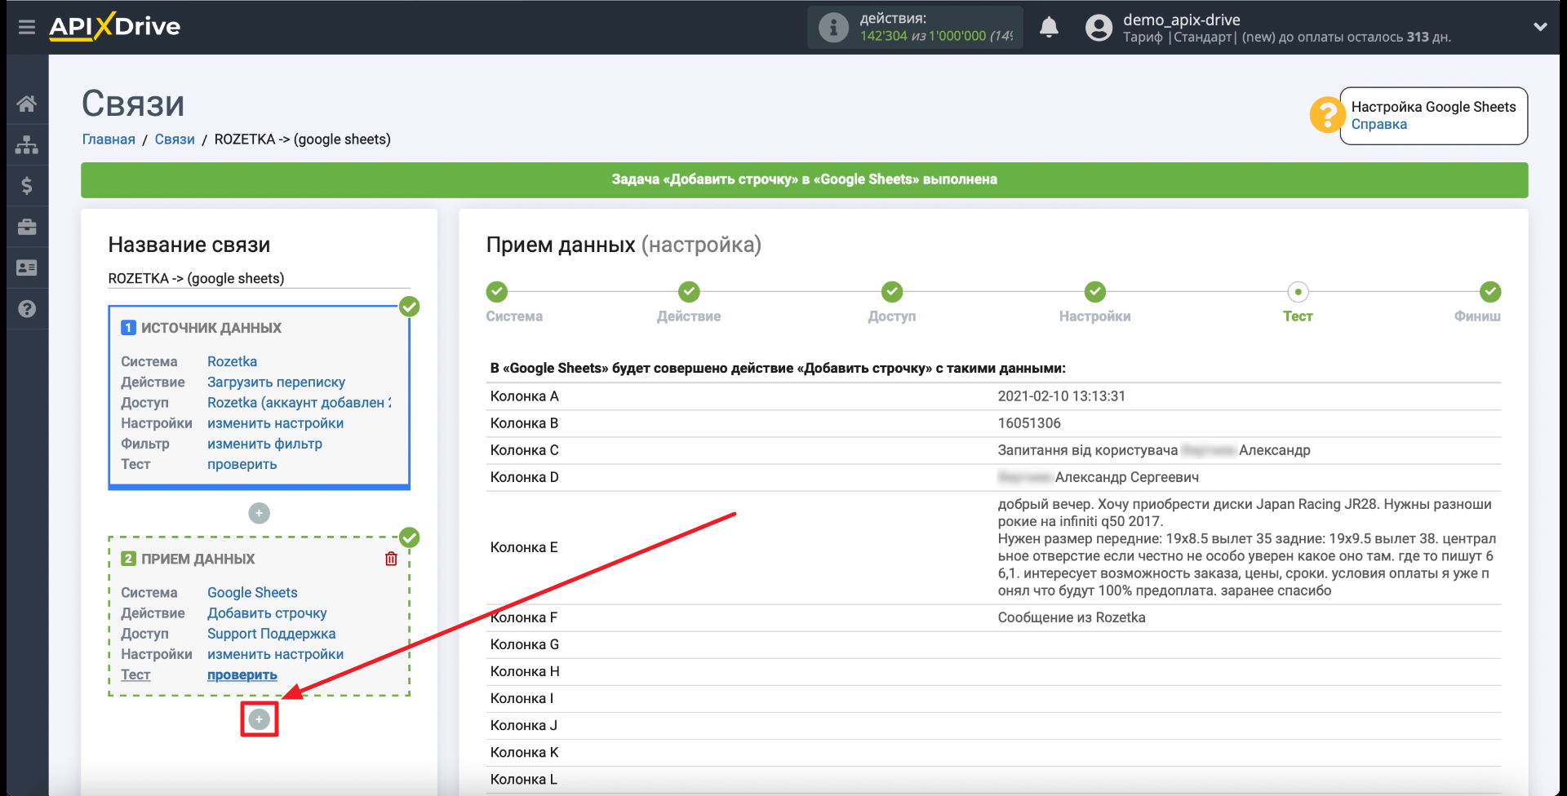Click the Колонка G label
Viewport: 1567px width, 796px height.
pos(525,644)
